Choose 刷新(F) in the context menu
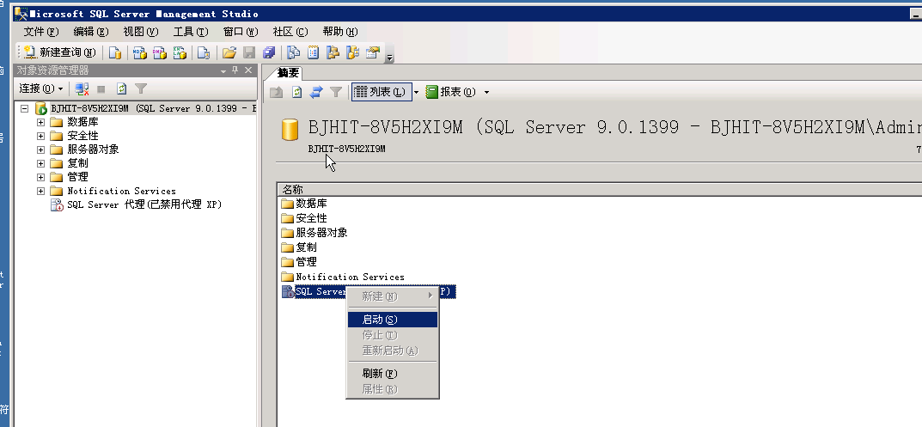This screenshot has width=922, height=427. click(x=392, y=374)
